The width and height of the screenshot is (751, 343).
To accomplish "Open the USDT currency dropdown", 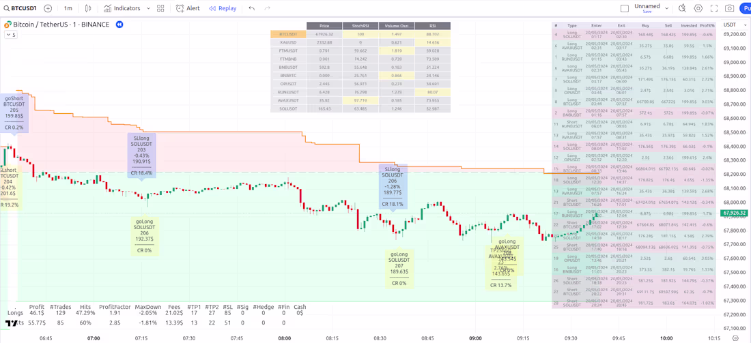I will click(733, 25).
